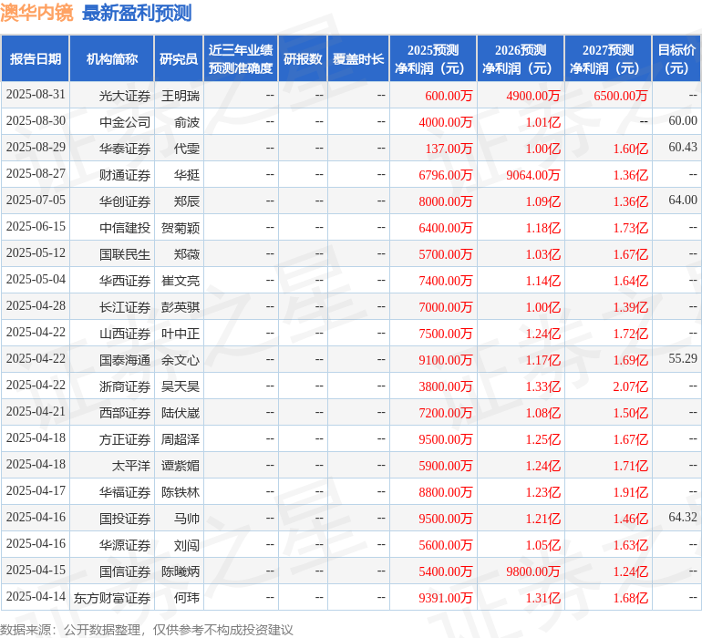Select the 东方财富证券 institution cell
702x638 pixels.
coord(112,598)
